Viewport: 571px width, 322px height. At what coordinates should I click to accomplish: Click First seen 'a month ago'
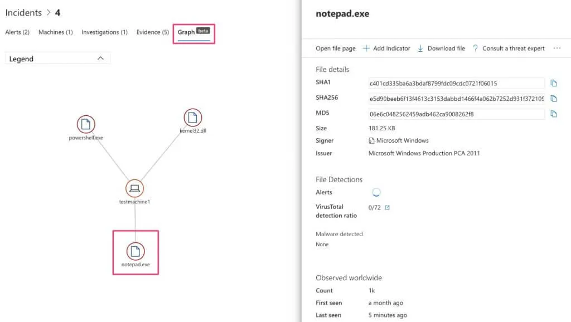pos(386,303)
